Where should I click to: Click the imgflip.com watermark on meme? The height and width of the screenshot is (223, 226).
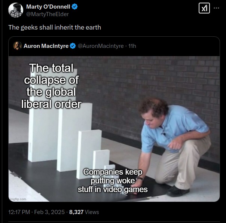pyautogui.click(x=18, y=199)
